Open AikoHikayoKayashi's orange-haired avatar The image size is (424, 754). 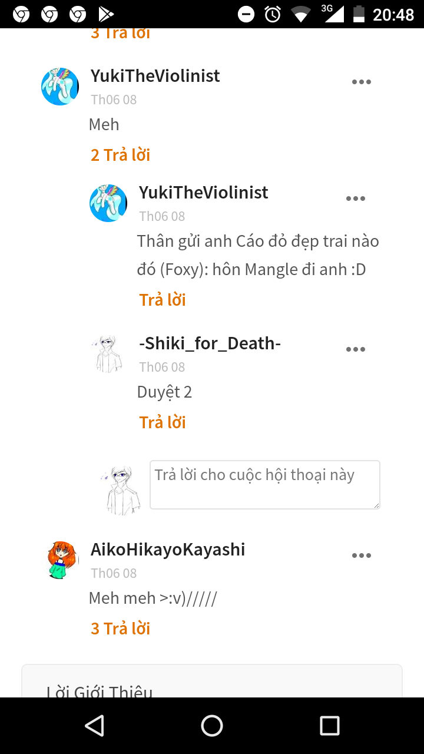click(x=62, y=560)
